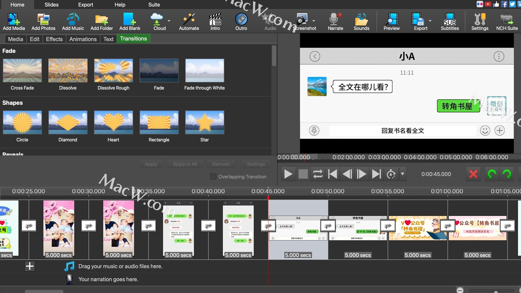Open the Slides menu
The width and height of the screenshot is (521, 293).
click(51, 5)
